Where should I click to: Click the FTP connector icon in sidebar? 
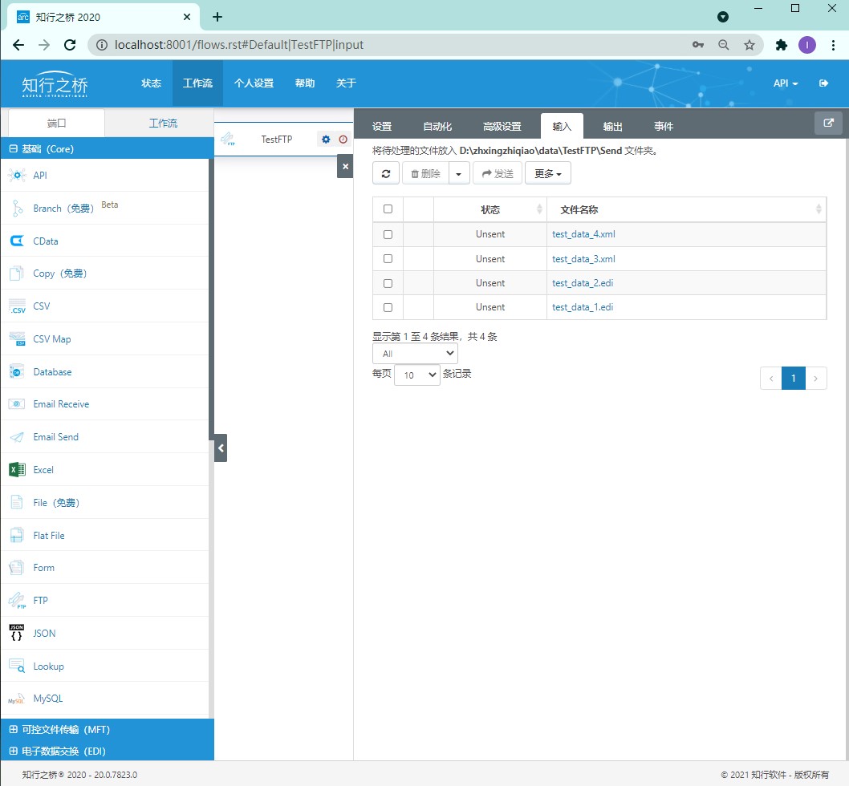(17, 600)
